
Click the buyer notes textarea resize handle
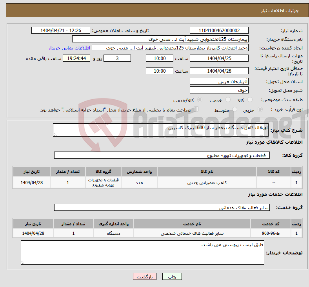(23, 263)
